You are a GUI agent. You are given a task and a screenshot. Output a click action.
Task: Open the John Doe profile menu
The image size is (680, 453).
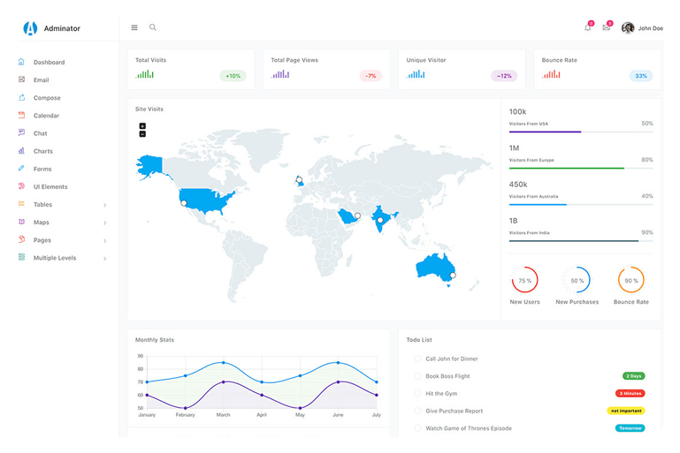pyautogui.click(x=642, y=28)
